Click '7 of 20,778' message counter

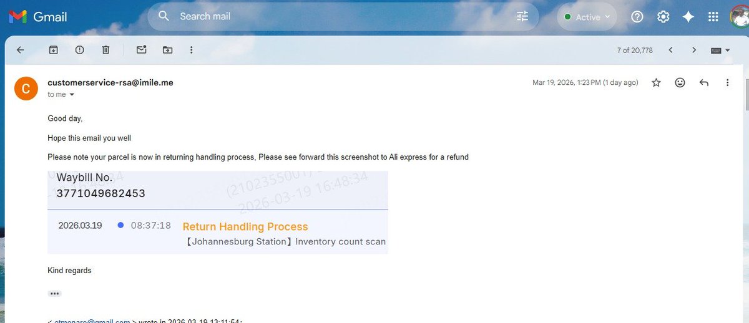635,50
